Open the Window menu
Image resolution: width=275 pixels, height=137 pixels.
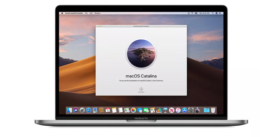pyautogui.click(x=97, y=13)
